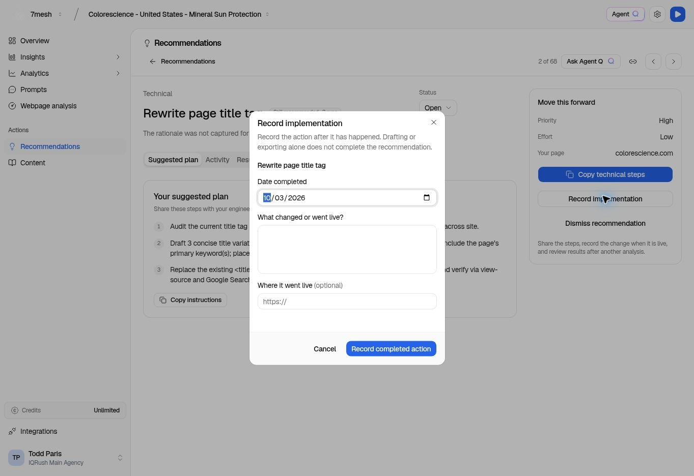Image resolution: width=694 pixels, height=476 pixels.
Task: Click back arrow beside Recommendations
Action: (152, 62)
